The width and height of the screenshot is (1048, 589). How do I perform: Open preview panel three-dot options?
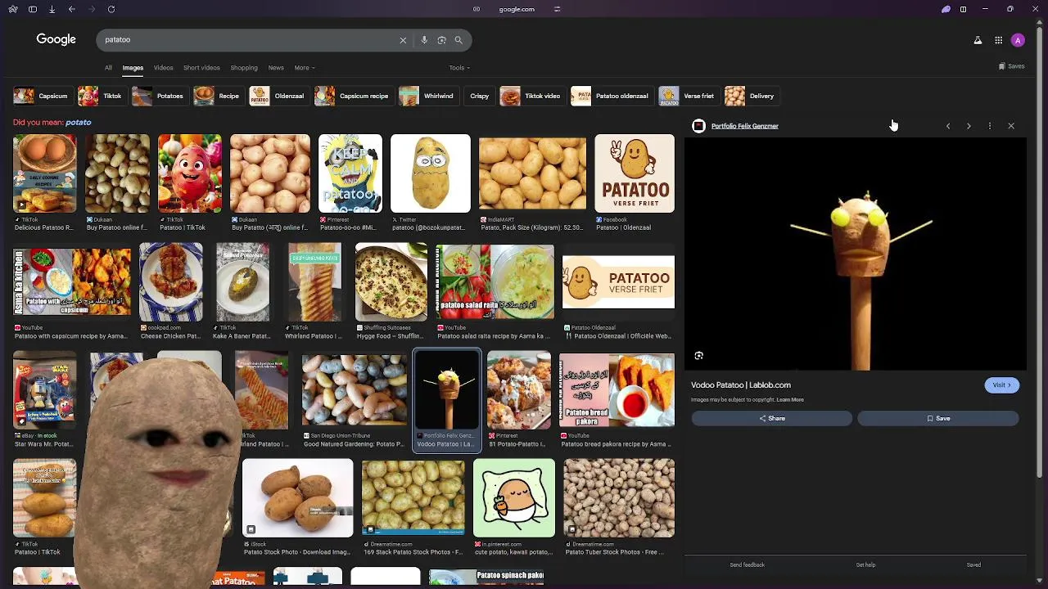click(990, 126)
